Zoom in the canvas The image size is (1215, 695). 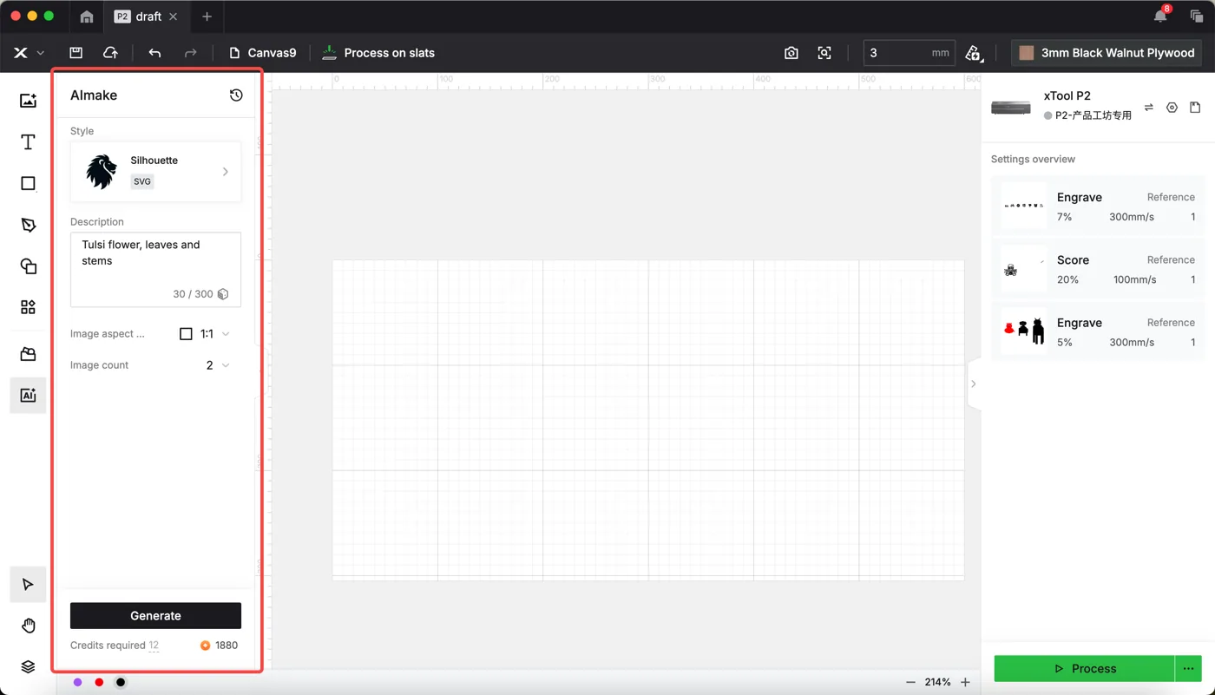click(965, 682)
